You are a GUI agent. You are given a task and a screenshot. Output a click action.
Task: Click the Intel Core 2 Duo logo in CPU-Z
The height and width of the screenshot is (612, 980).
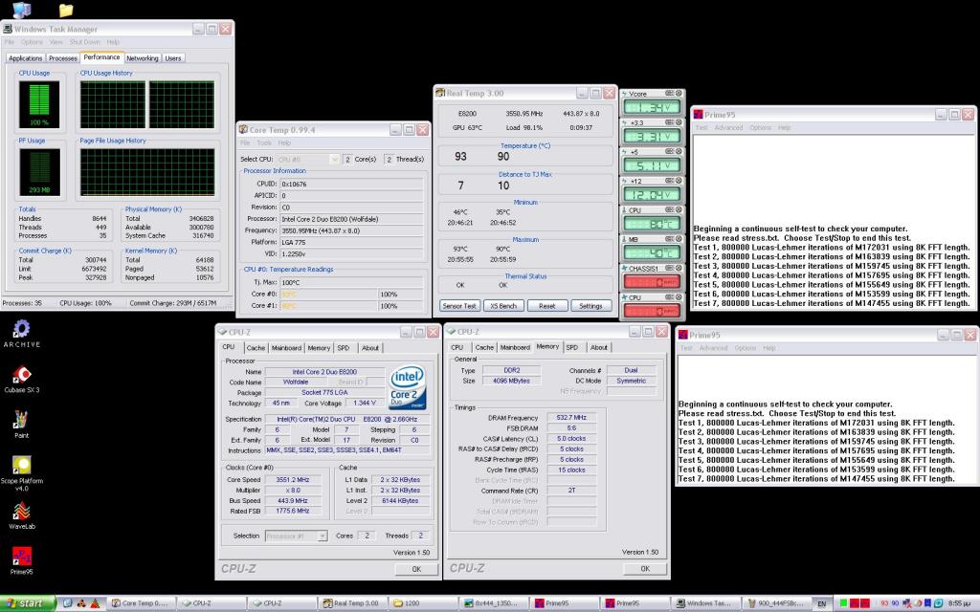408,387
